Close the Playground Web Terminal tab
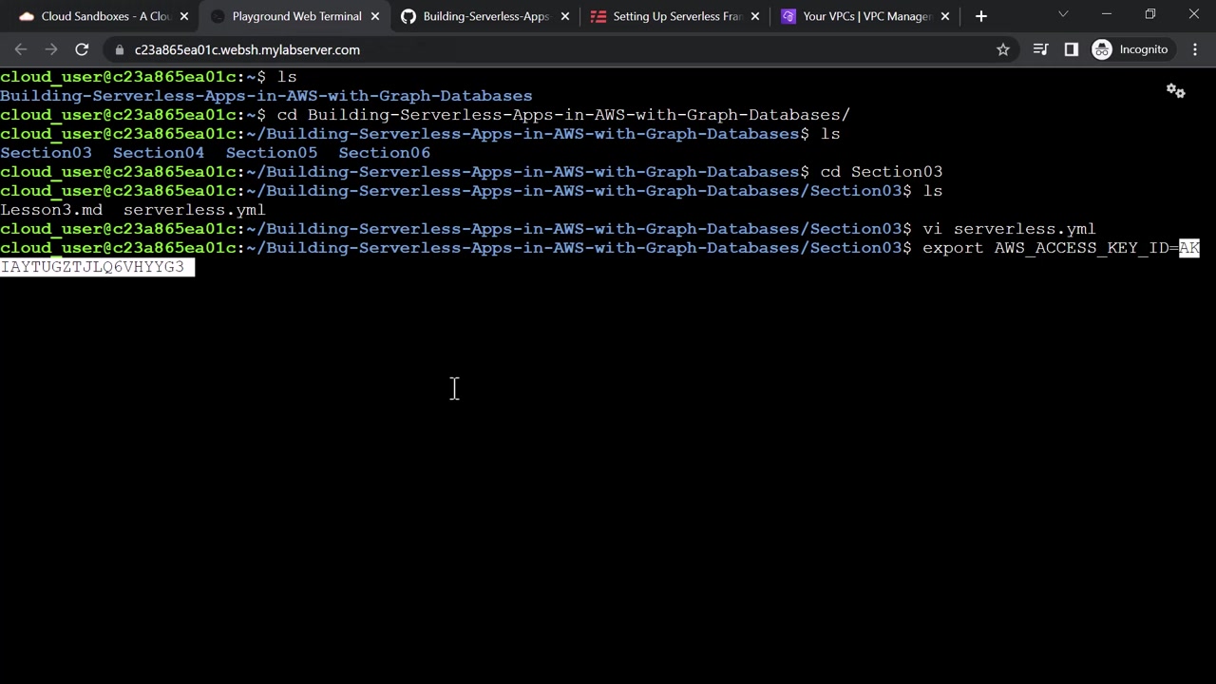This screenshot has width=1216, height=684. [375, 16]
